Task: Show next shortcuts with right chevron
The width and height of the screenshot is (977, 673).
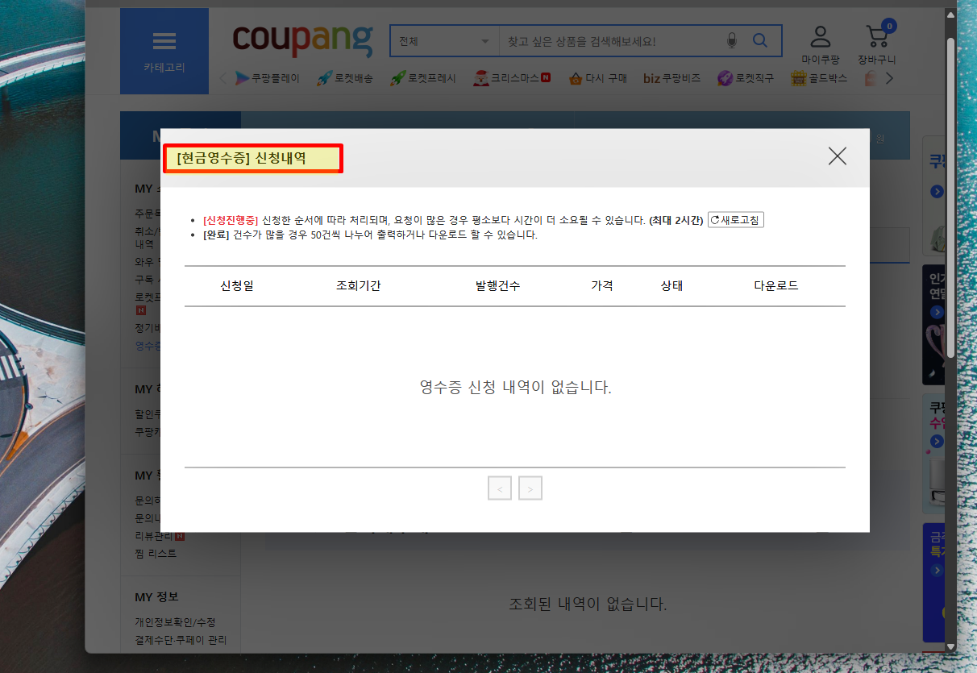Action: point(889,78)
